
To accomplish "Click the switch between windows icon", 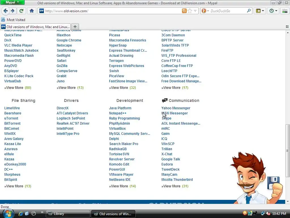I will pos(33,213).
